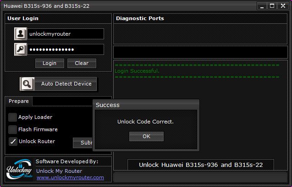
Task: Click the partly hidden Submit button
Action: click(83, 143)
